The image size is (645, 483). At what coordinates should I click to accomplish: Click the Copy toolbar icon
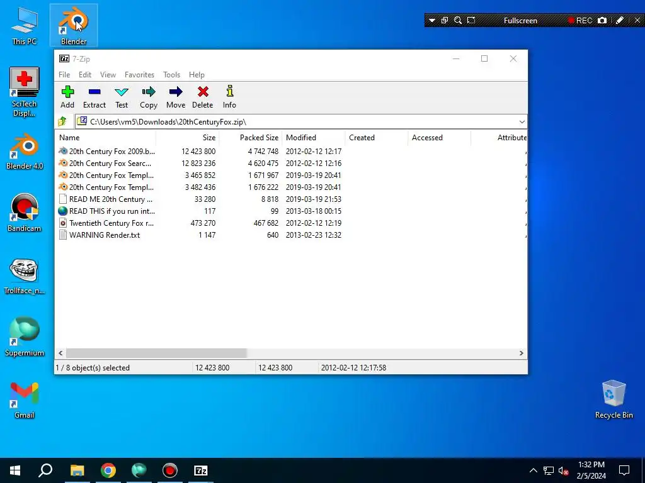pos(149,97)
